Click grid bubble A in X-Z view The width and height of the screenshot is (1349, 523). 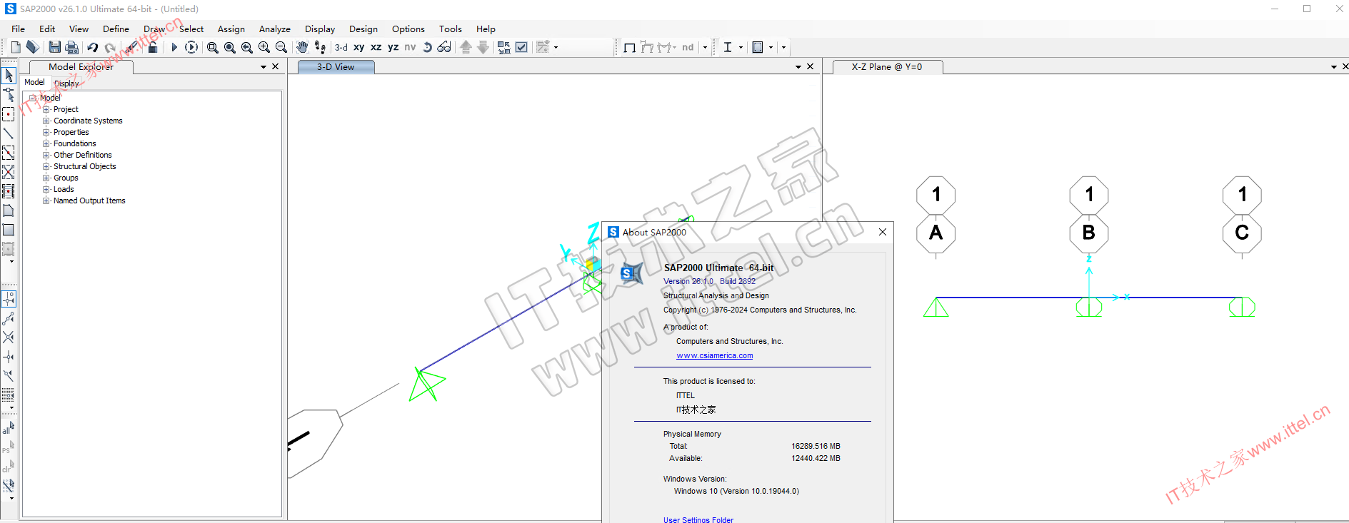(936, 233)
